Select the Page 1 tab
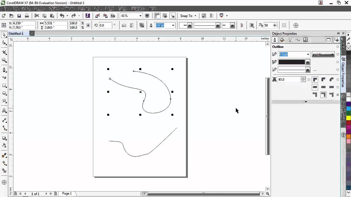 pos(67,193)
